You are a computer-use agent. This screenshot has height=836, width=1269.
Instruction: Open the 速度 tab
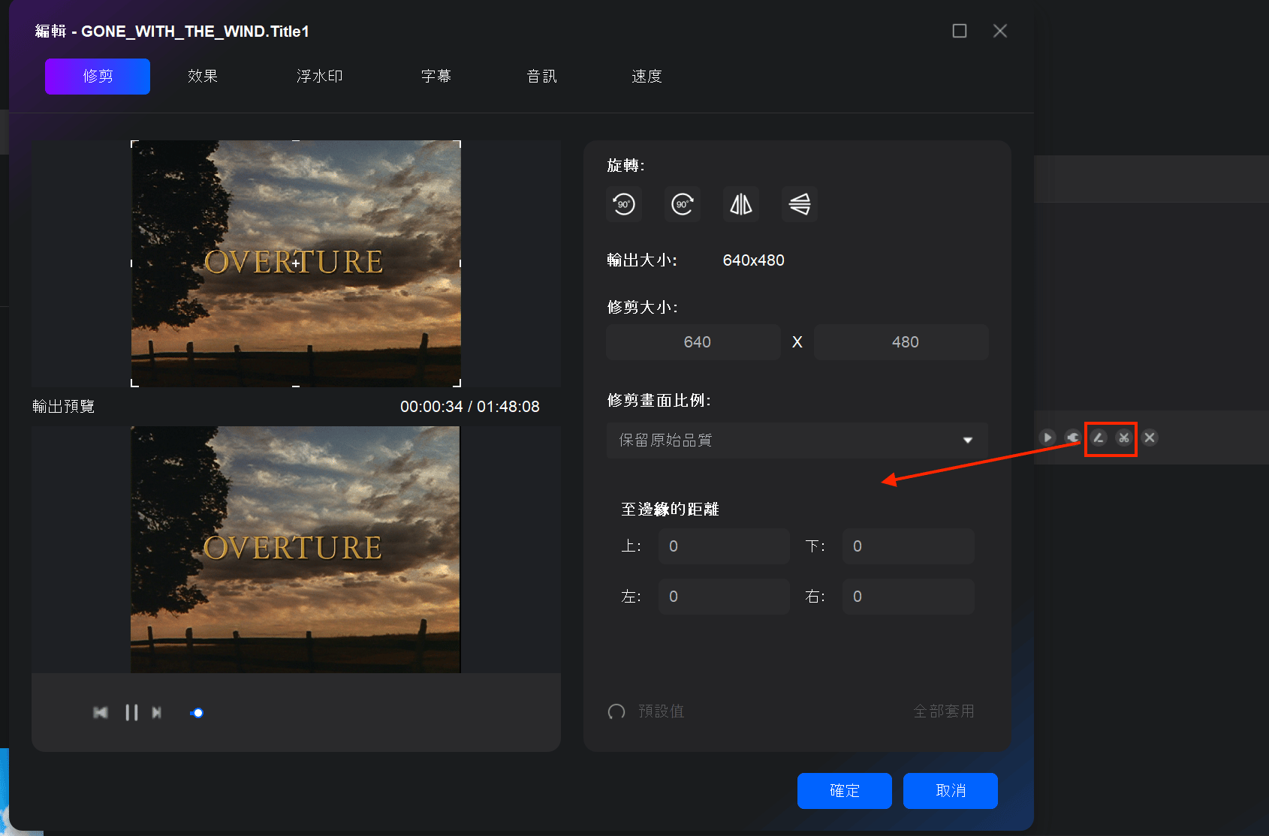pos(647,77)
